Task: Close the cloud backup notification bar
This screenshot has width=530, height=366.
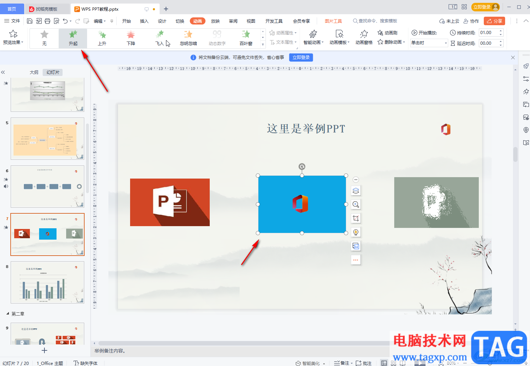Action: 513,58
